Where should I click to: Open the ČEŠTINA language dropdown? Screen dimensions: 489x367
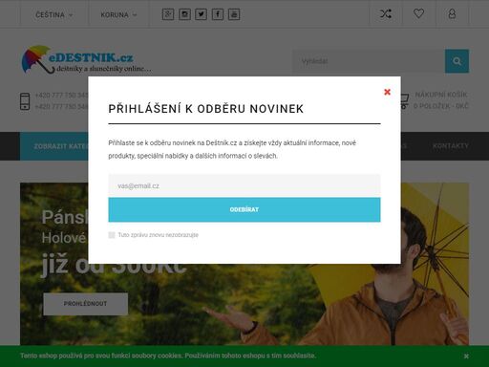[x=54, y=14]
